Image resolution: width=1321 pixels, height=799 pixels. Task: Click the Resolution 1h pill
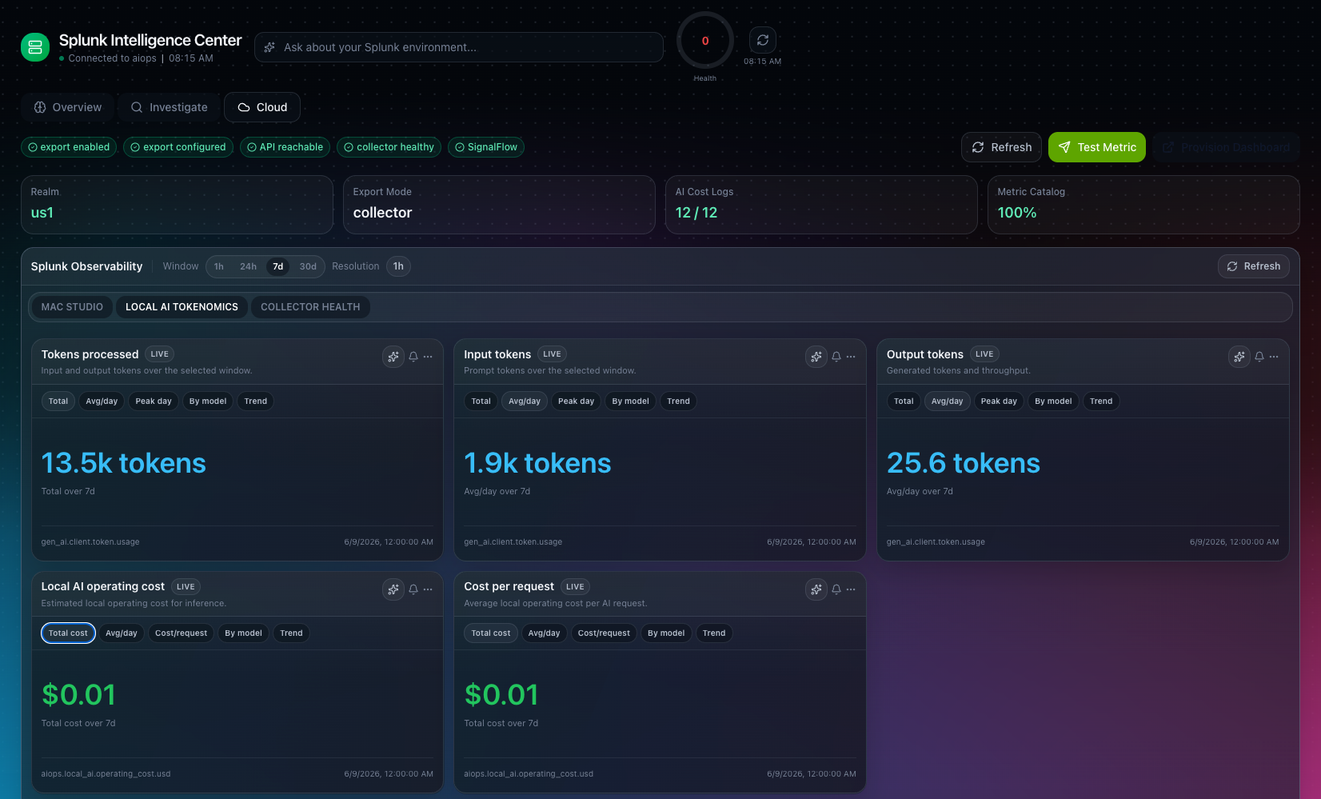click(x=398, y=266)
